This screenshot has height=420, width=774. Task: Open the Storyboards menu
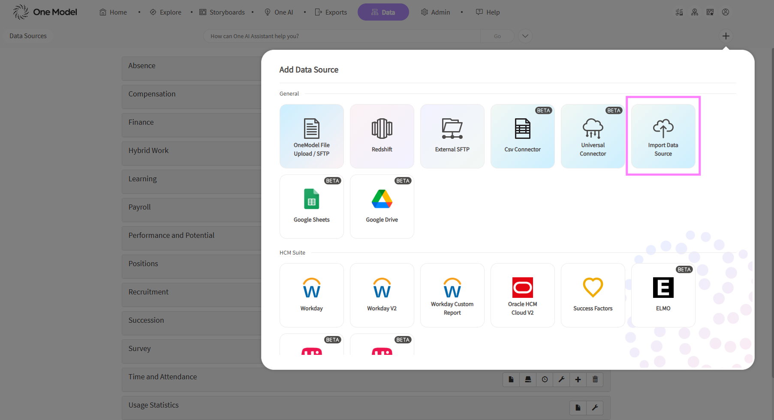[x=222, y=12]
